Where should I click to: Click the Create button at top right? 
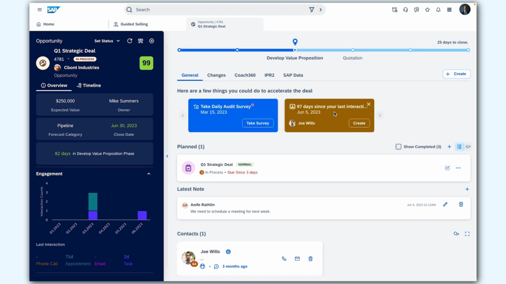[456, 74]
